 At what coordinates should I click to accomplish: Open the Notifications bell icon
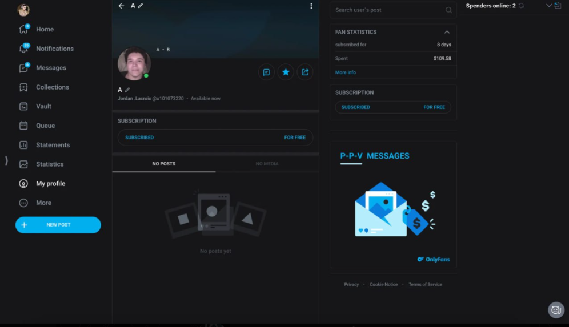[x=23, y=49]
